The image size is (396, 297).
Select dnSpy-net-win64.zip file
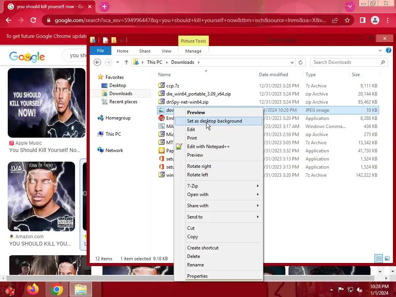(187, 102)
